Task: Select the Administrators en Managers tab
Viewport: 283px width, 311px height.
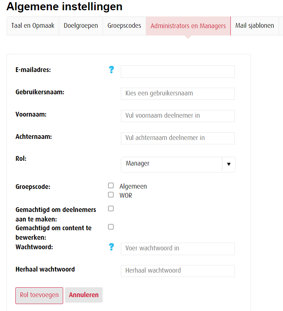Action: click(188, 26)
